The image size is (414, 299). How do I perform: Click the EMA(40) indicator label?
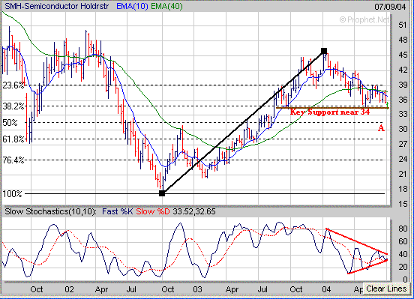tap(166, 6)
